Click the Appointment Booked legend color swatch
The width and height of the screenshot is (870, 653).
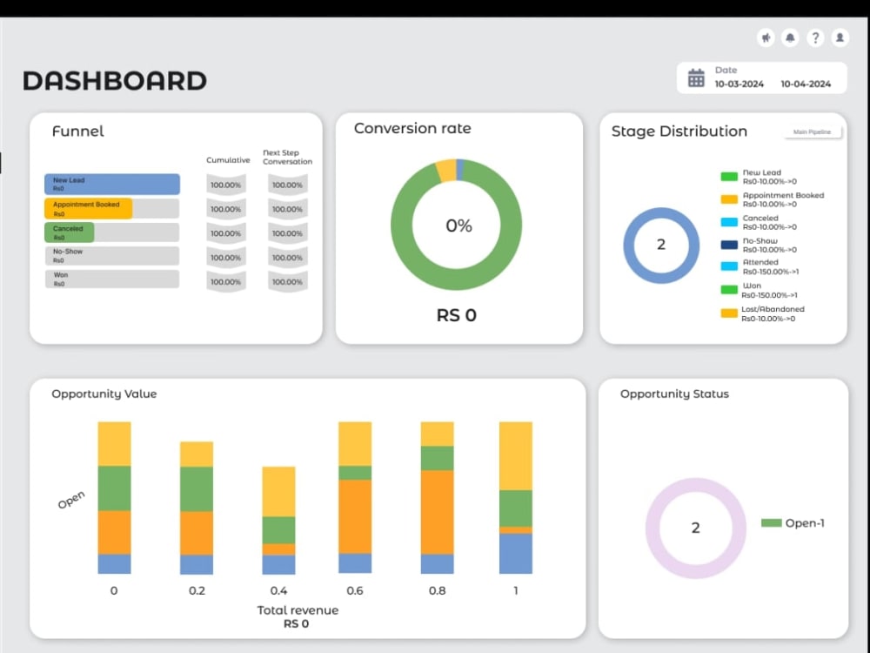tap(729, 199)
